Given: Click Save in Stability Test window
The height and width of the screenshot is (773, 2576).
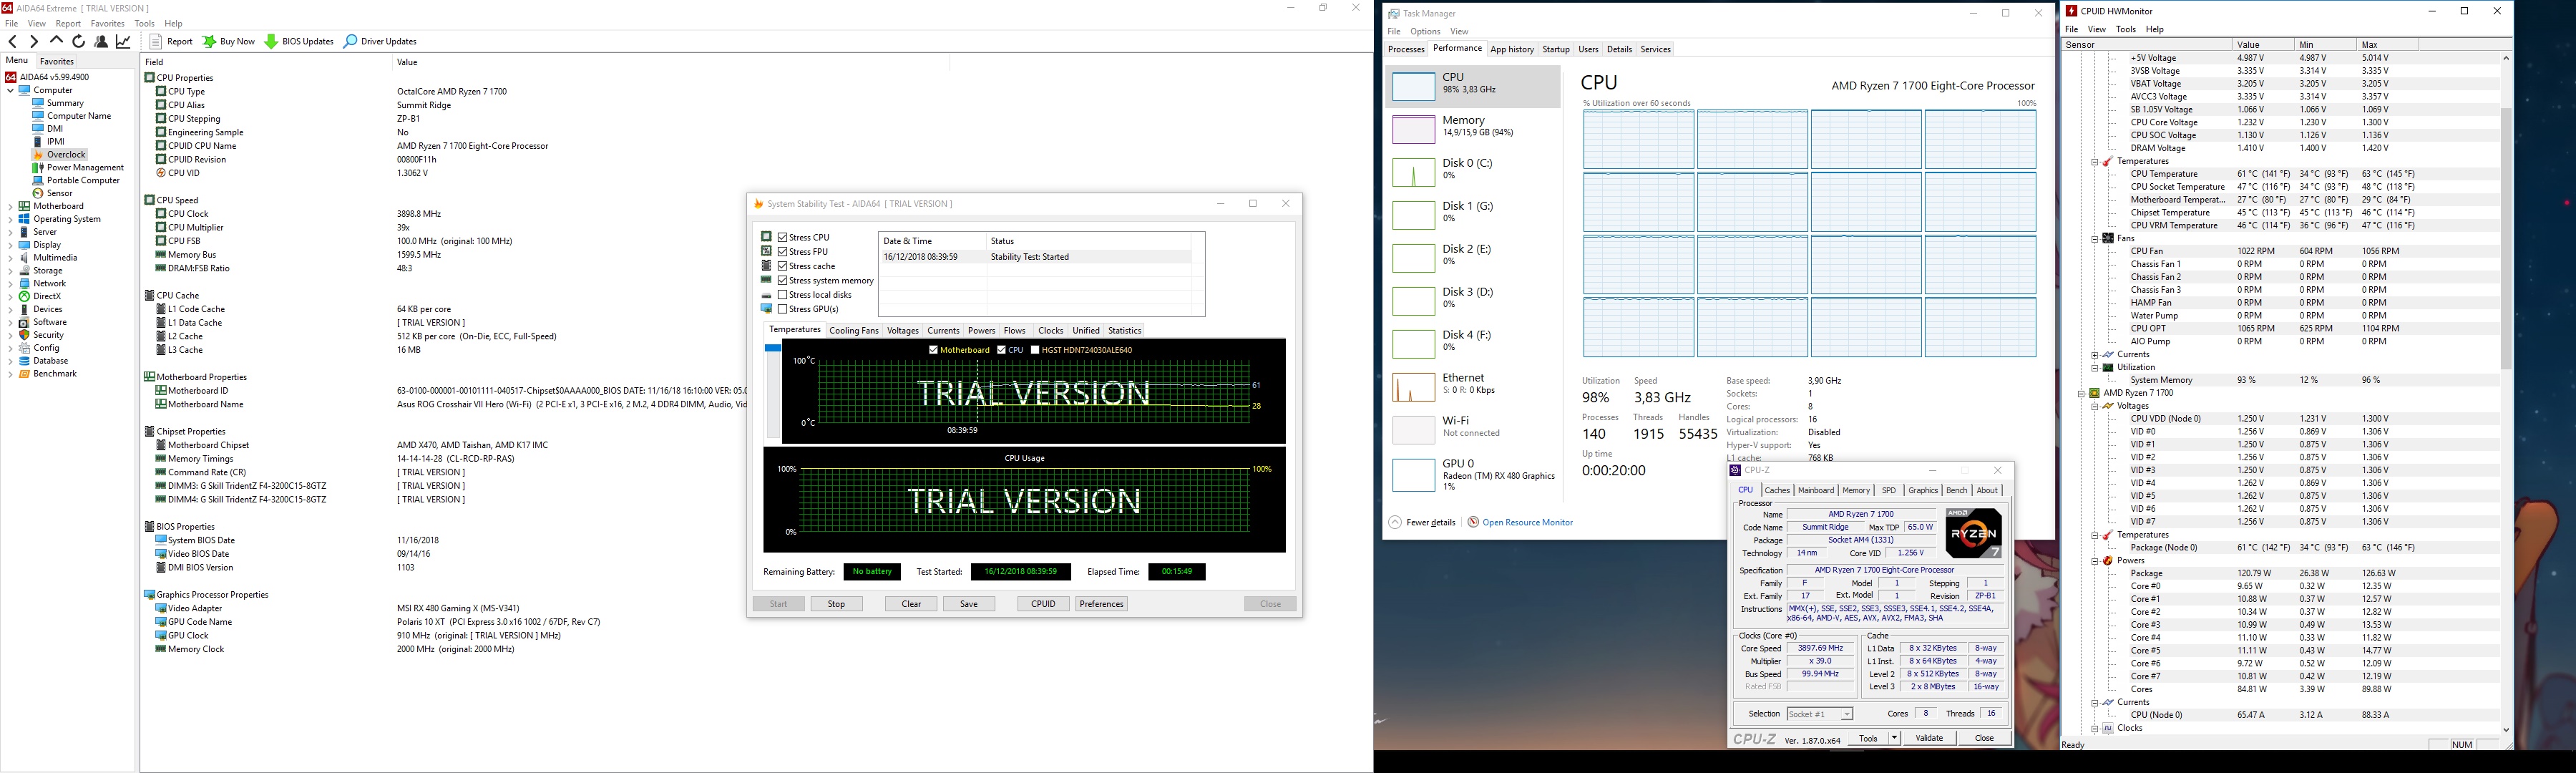Looking at the screenshot, I should click(969, 604).
